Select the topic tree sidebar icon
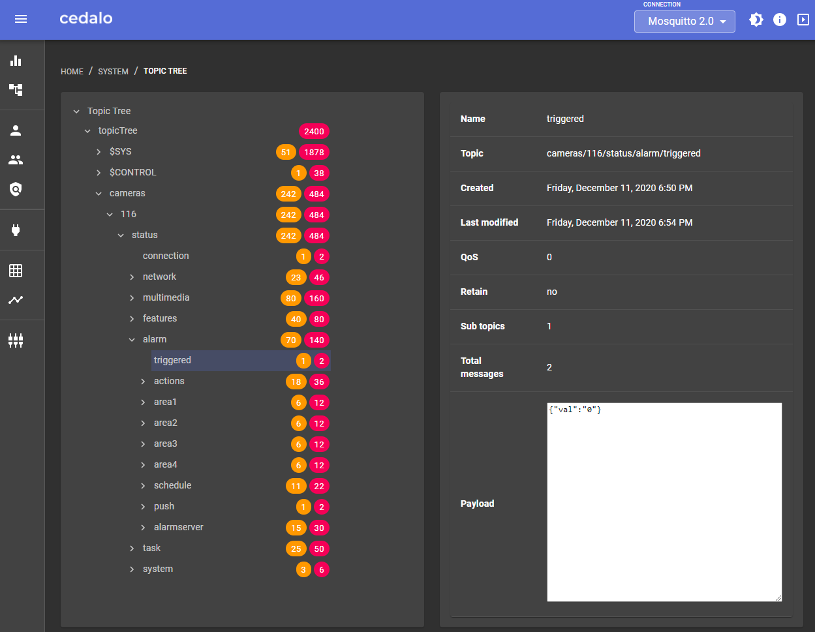The image size is (815, 632). [16, 89]
